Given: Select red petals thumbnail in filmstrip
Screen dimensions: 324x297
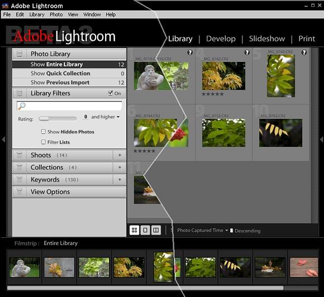Looking at the screenshot, I should click(304, 267).
